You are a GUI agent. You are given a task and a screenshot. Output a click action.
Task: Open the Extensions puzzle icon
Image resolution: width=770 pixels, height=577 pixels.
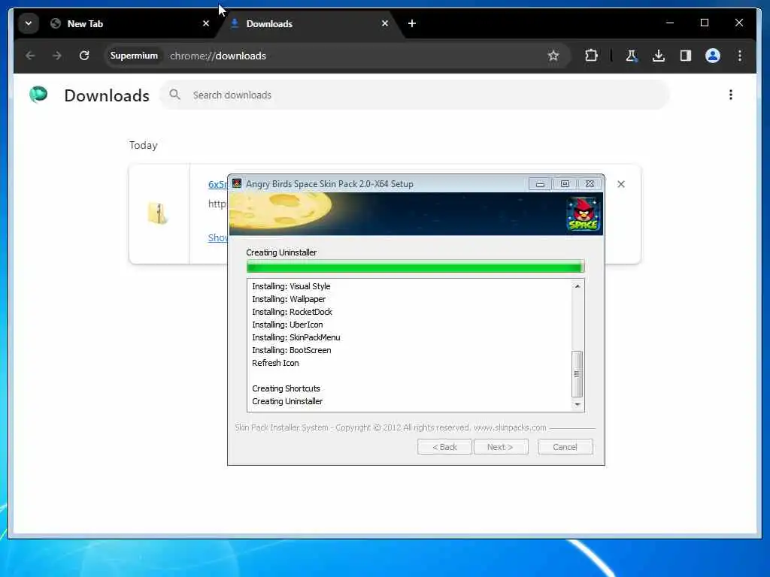pos(591,56)
